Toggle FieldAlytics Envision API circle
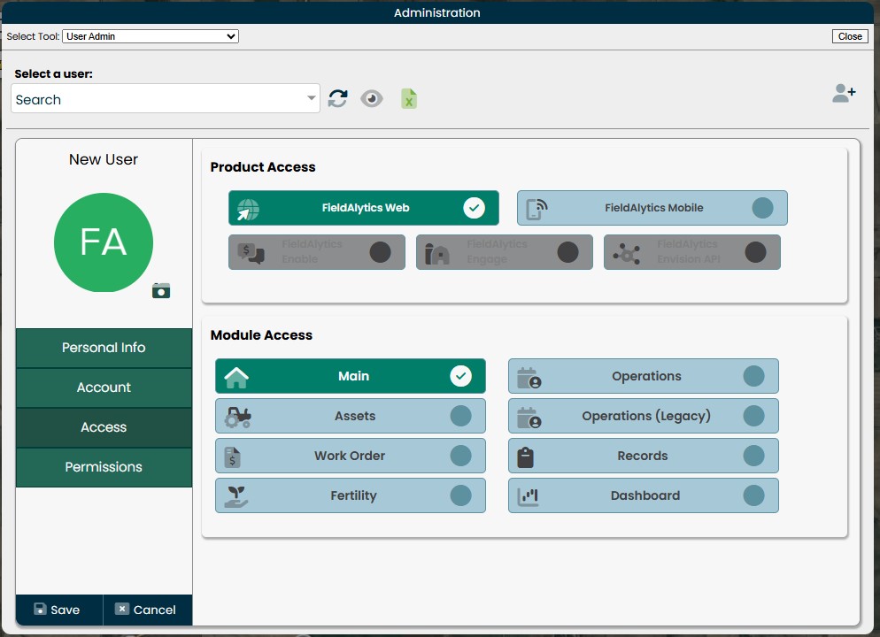Screen dimensions: 880x637 pyautogui.click(x=755, y=252)
